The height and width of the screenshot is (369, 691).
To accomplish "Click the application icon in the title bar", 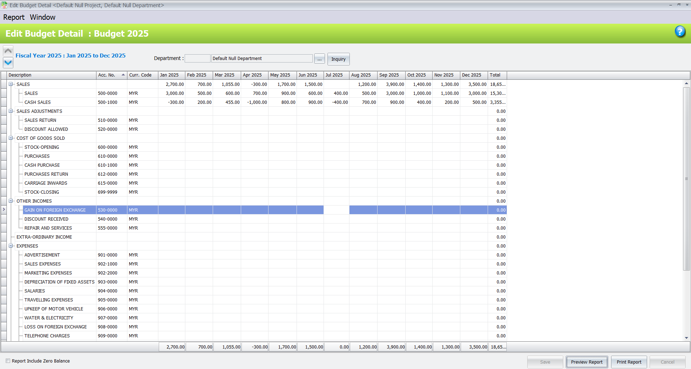I will coord(4,5).
